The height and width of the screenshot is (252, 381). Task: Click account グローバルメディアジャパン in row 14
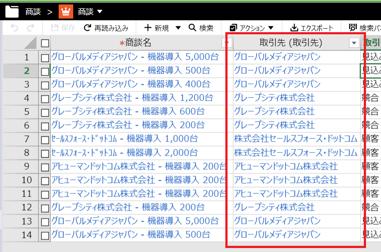pos(277,234)
